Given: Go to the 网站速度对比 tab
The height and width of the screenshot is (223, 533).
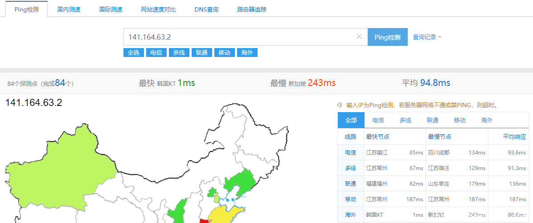Looking at the screenshot, I should [158, 9].
